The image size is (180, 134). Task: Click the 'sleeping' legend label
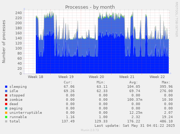[18, 87]
